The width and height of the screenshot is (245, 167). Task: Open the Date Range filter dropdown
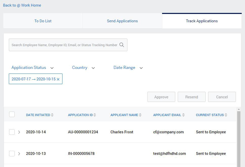pyautogui.click(x=128, y=67)
